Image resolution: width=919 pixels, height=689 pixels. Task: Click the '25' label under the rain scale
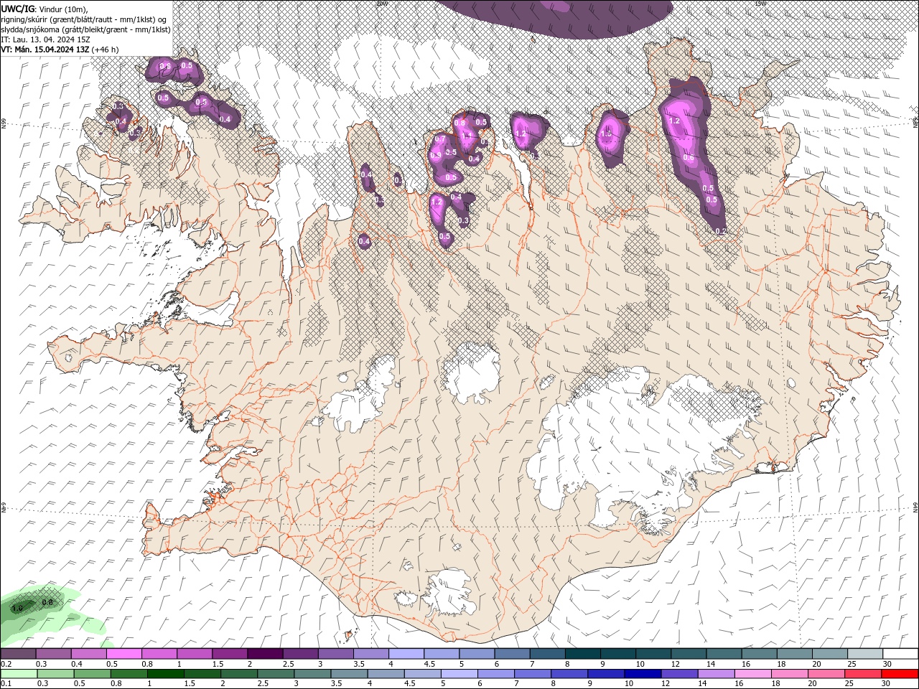(850, 683)
